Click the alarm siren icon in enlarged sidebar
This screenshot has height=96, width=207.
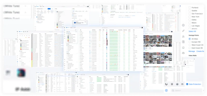coord(183,48)
